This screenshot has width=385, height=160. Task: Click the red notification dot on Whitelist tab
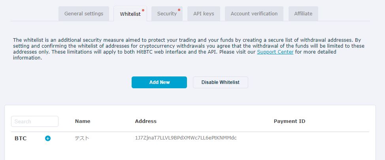coord(143,10)
